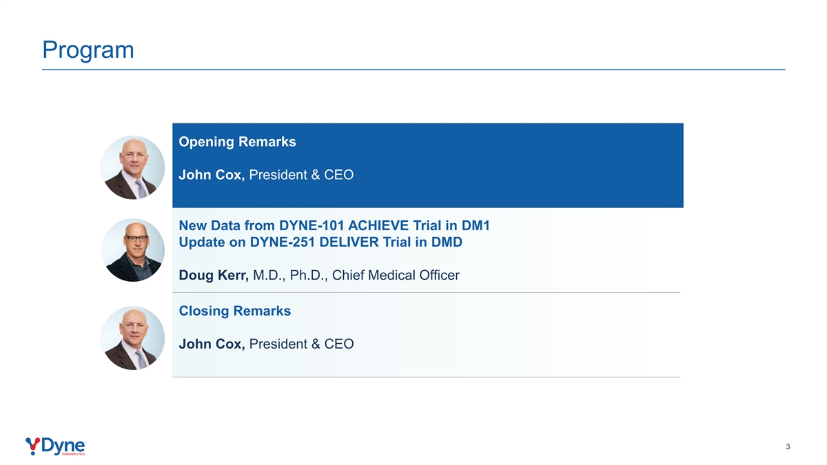
Task: Select the Update on DYNE-251 DELIVER line
Action: tap(320, 242)
